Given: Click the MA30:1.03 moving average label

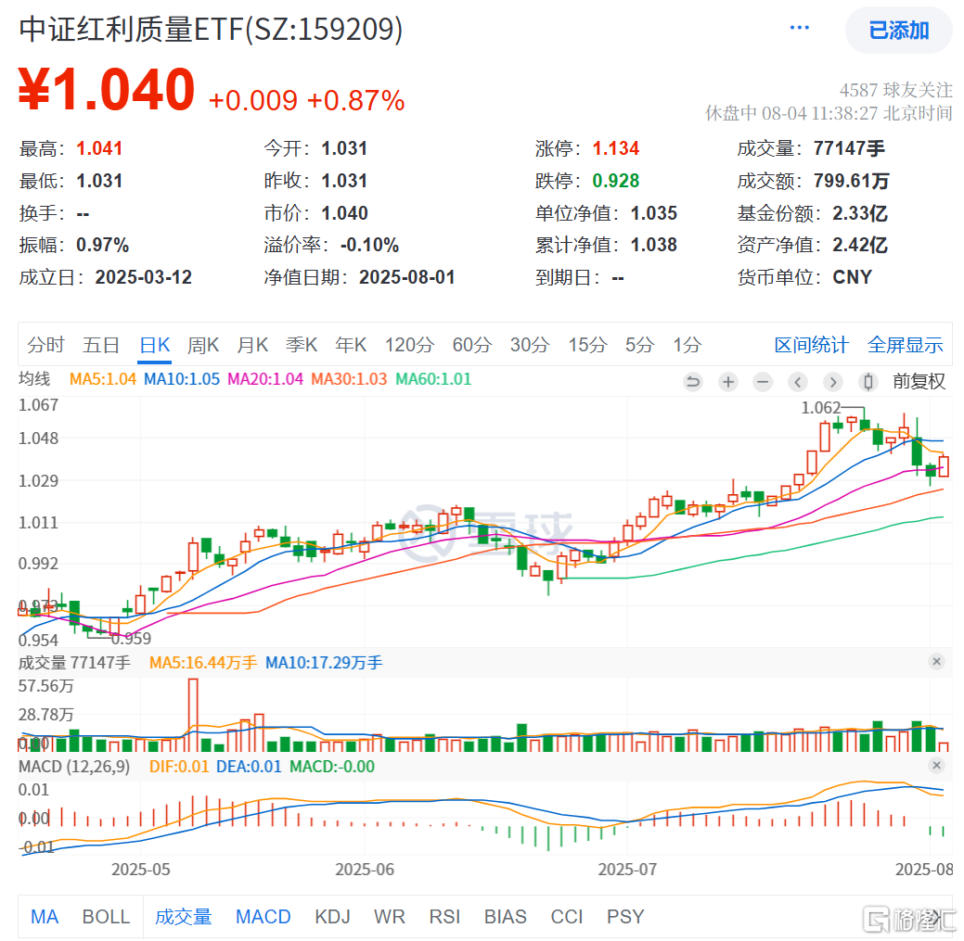Looking at the screenshot, I should coord(349,379).
